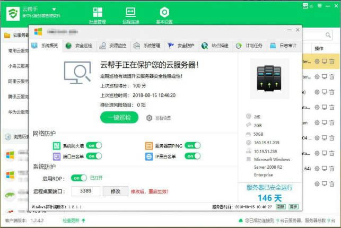The width and height of the screenshot is (341, 228).
Task: Open the 批量管理 batch management icon
Action: 98,15
